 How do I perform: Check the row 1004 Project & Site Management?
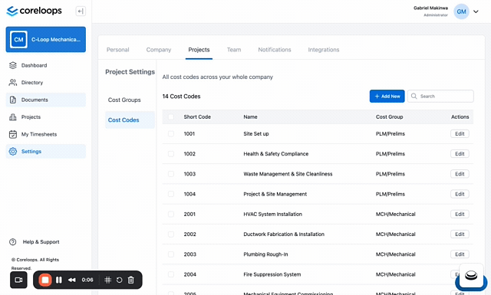[x=171, y=194]
